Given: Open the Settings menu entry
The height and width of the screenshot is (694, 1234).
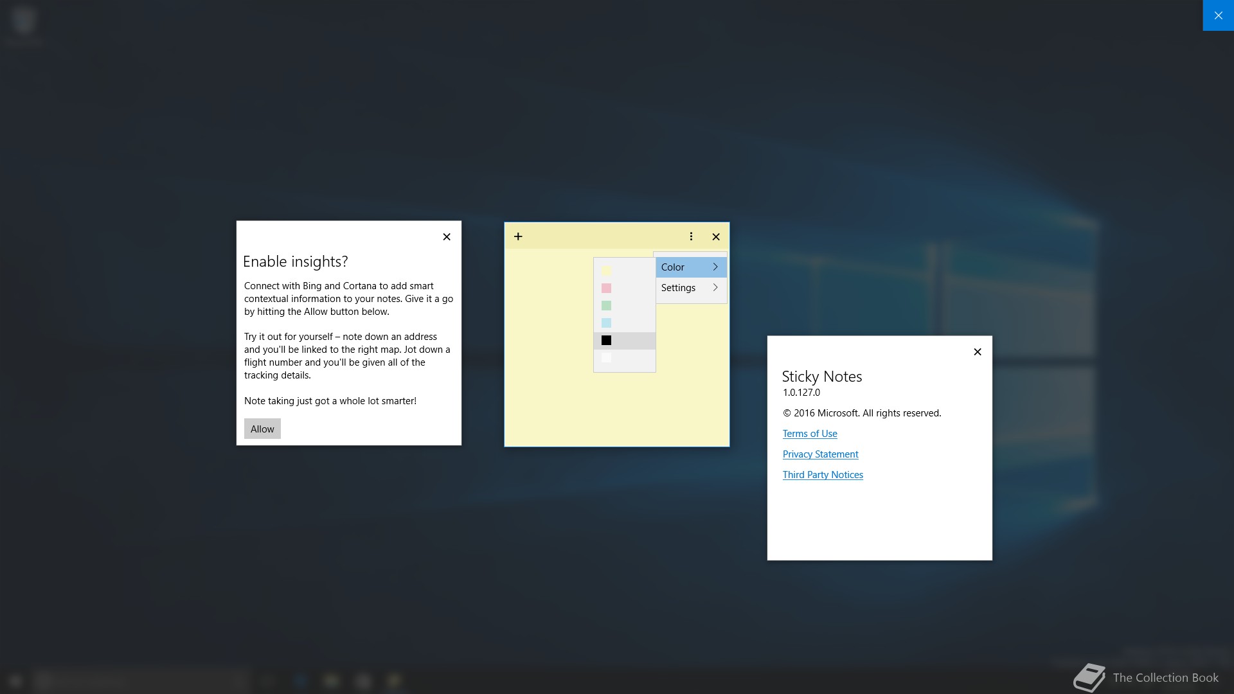Looking at the screenshot, I should pos(691,288).
